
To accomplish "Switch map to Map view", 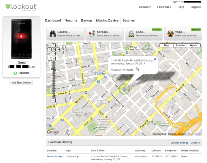I will point(166,45).
